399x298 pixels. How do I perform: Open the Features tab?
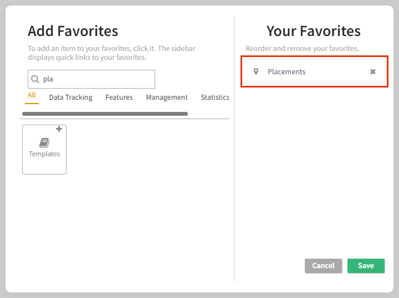coord(119,97)
